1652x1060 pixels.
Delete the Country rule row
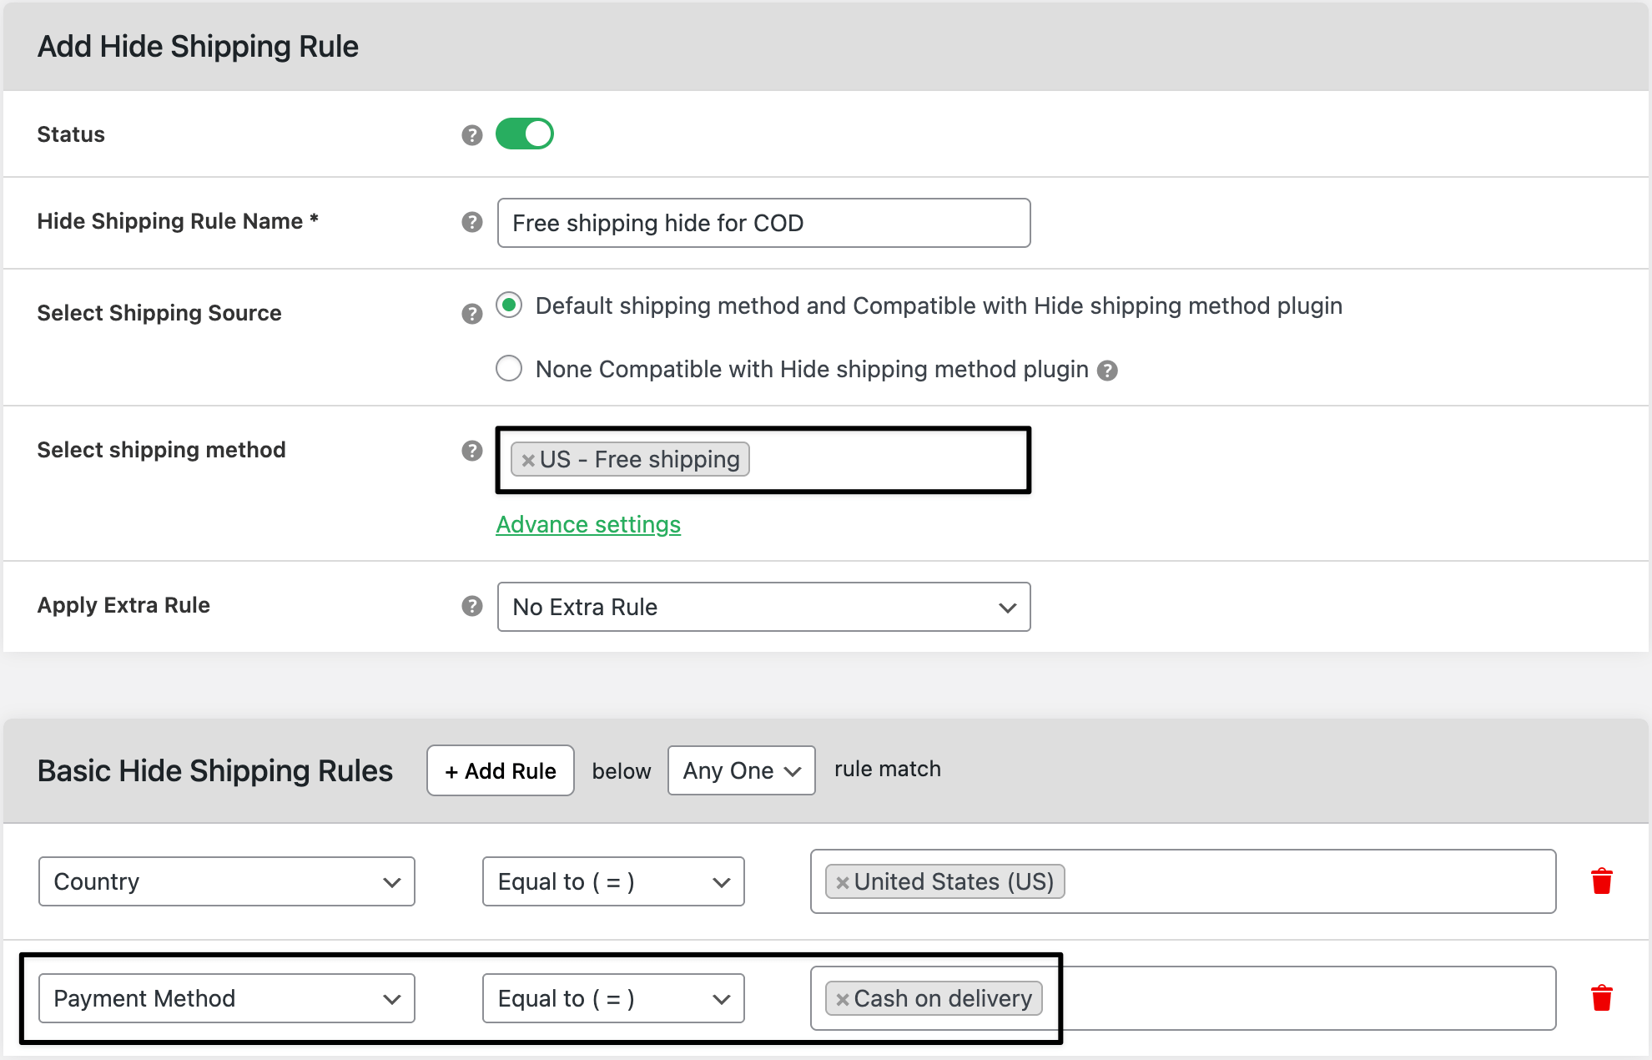(1602, 881)
